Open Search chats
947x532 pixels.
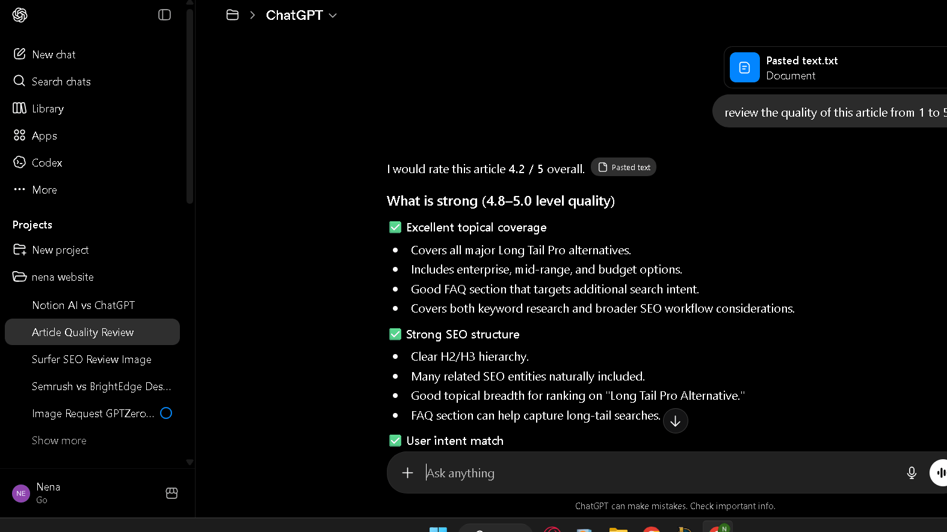click(x=92, y=81)
